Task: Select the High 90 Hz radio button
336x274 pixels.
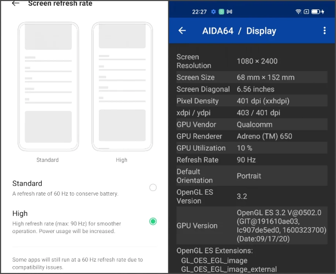Action: pyautogui.click(x=153, y=221)
